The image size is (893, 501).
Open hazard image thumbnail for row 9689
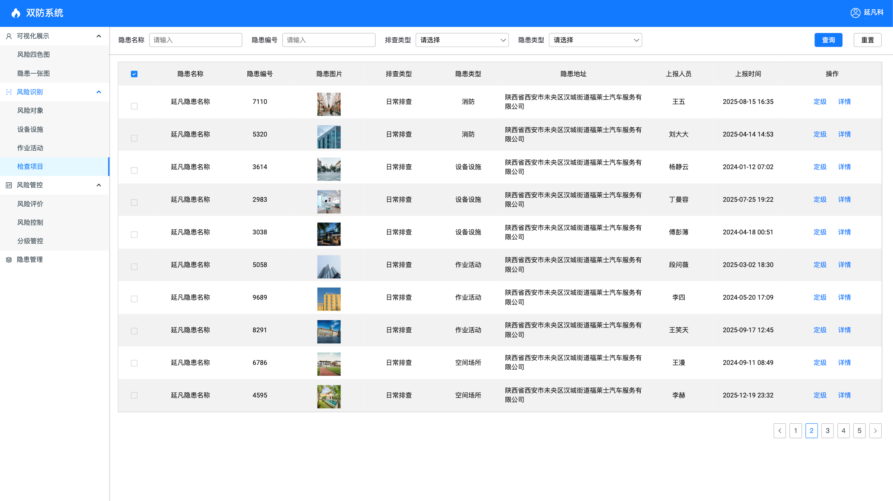pos(329,299)
